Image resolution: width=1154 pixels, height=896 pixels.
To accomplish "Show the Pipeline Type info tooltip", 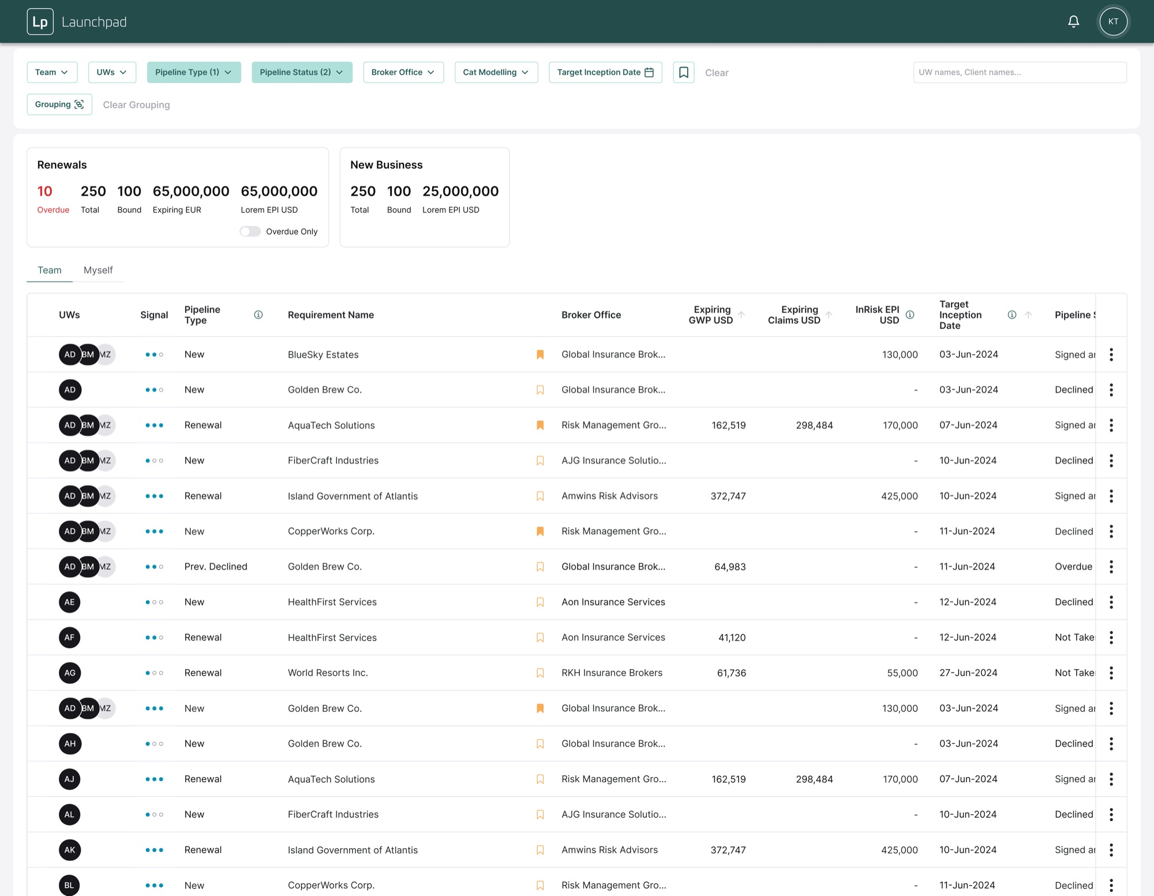I will click(258, 315).
